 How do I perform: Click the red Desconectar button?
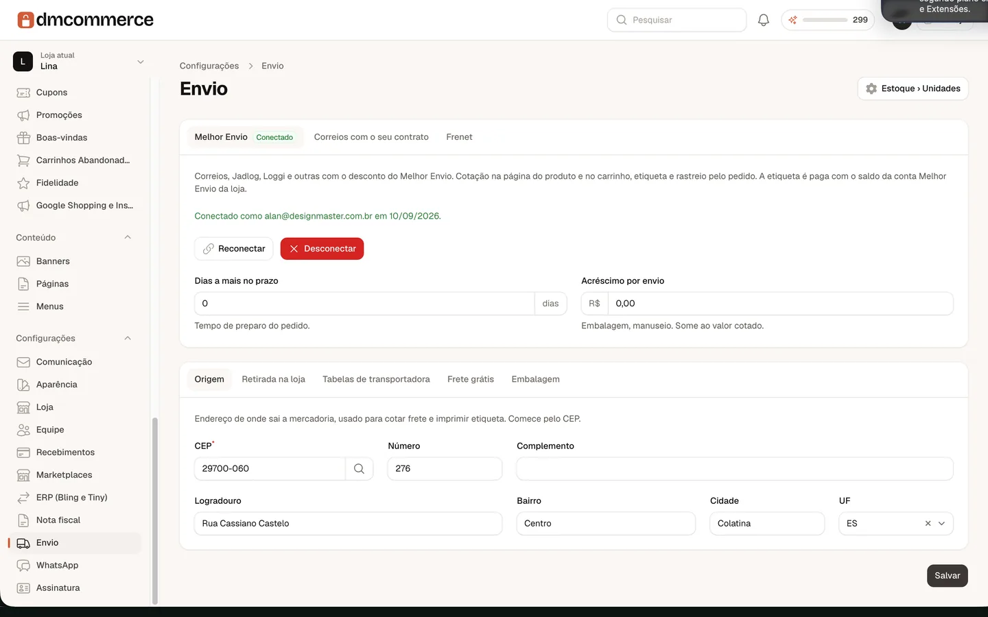322,249
